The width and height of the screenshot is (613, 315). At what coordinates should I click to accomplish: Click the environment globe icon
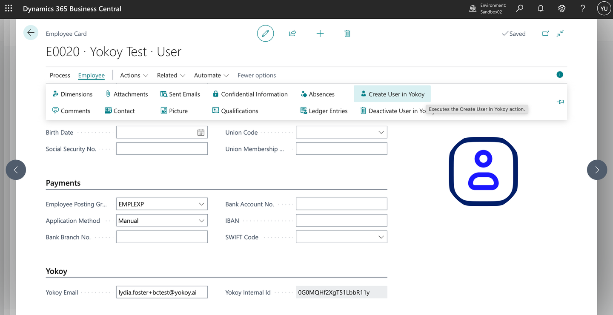473,9
